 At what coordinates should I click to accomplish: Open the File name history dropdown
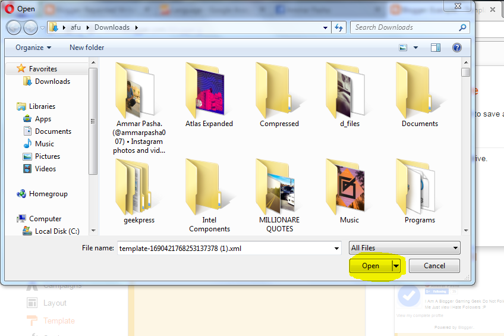click(336, 248)
